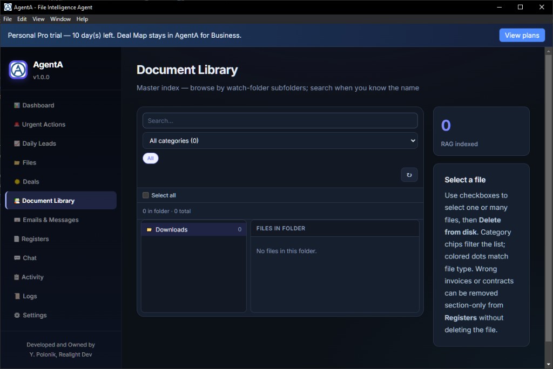
Task: Click the Daily Leads graph icon
Action: 17,143
